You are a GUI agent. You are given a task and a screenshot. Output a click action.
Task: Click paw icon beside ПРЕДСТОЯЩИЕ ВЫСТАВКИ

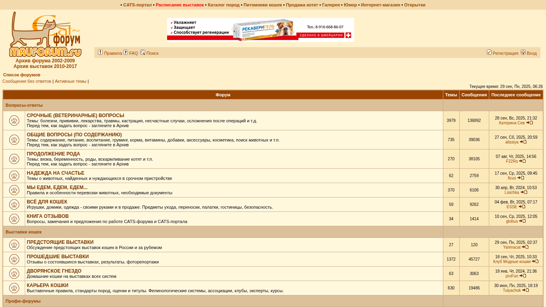pos(14,245)
